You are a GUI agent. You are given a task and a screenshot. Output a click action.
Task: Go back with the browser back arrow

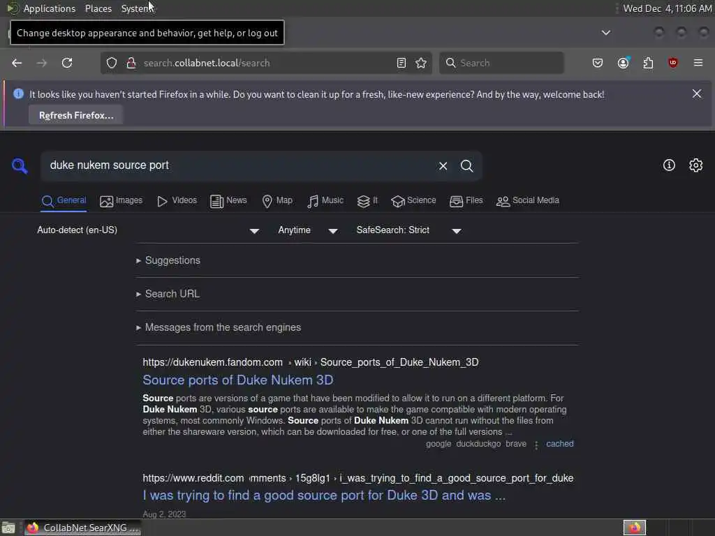(17, 63)
